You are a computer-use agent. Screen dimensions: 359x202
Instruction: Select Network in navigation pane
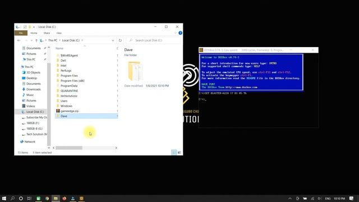tap(30, 141)
